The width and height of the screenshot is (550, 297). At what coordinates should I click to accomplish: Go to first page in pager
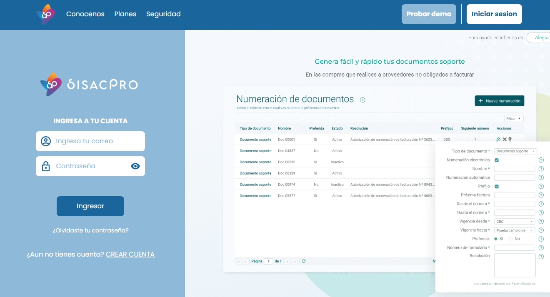click(x=238, y=261)
